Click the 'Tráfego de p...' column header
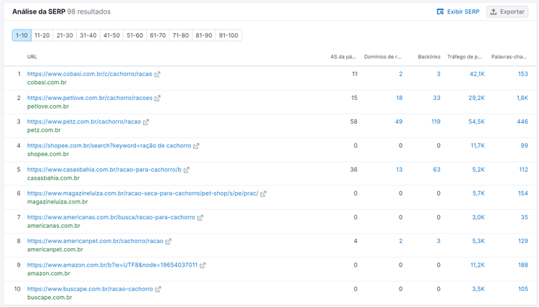This screenshot has height=307, width=539. coord(464,57)
